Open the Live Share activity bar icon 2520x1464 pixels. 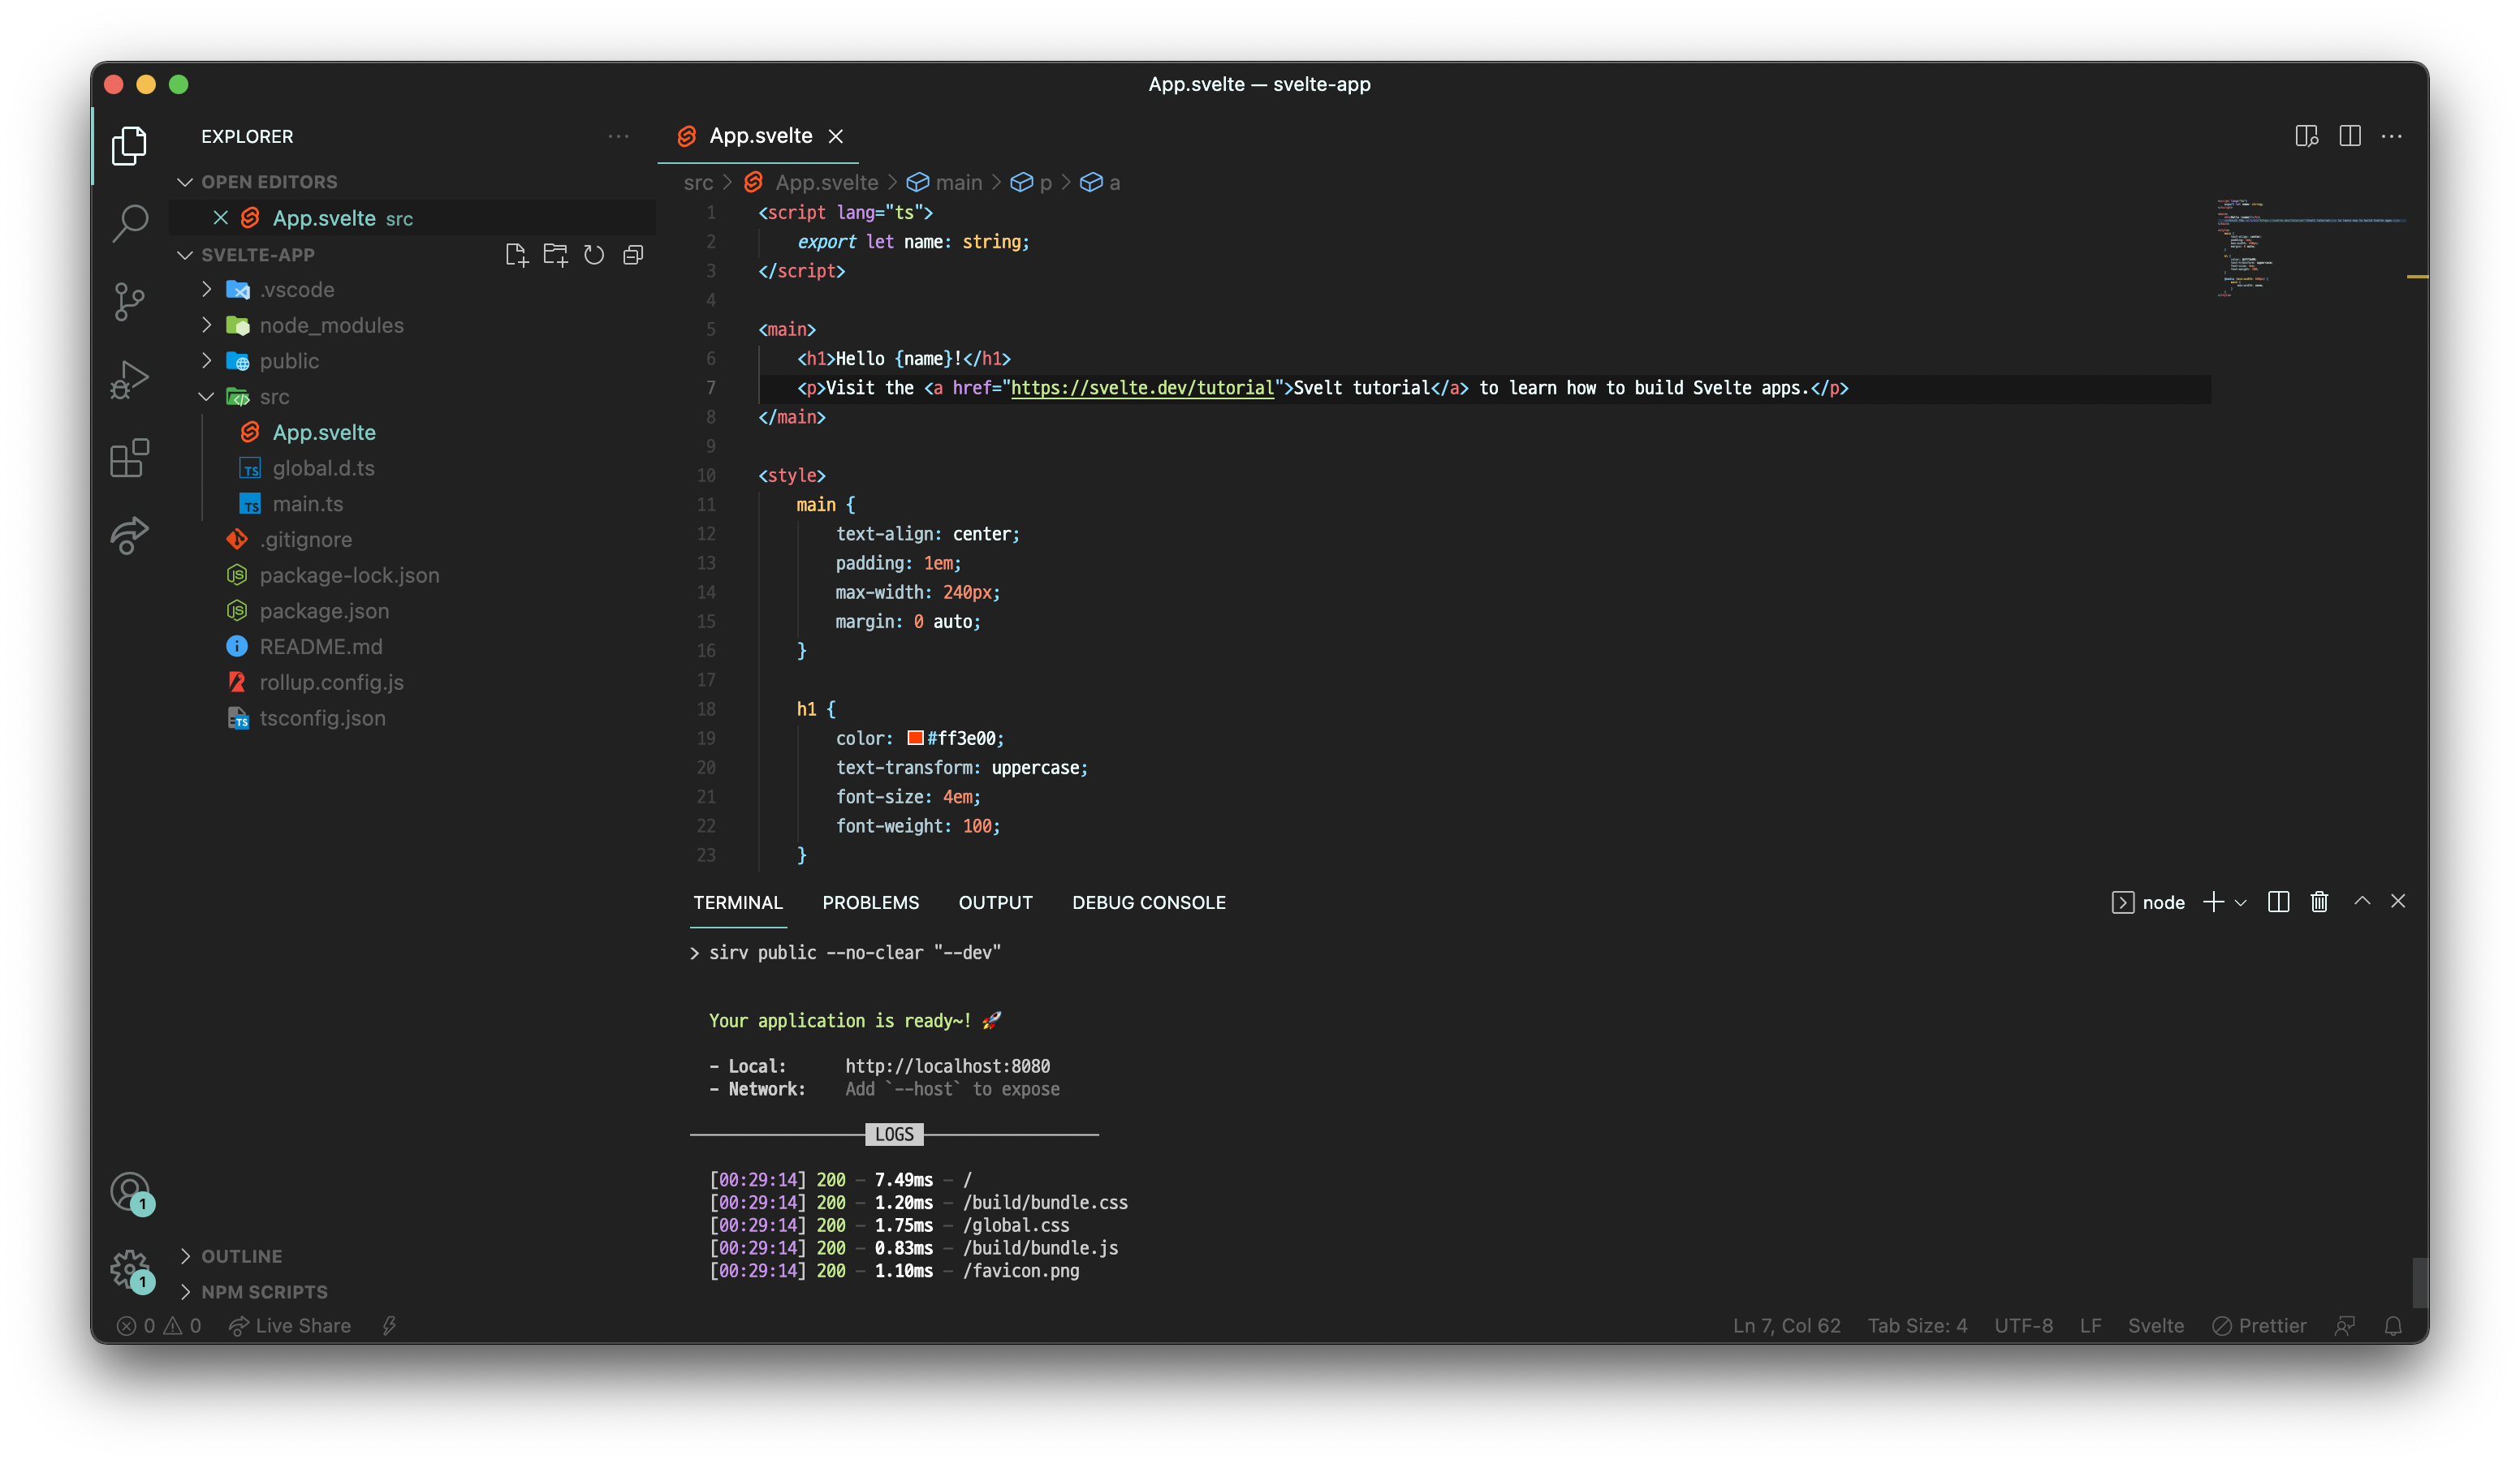[x=129, y=536]
